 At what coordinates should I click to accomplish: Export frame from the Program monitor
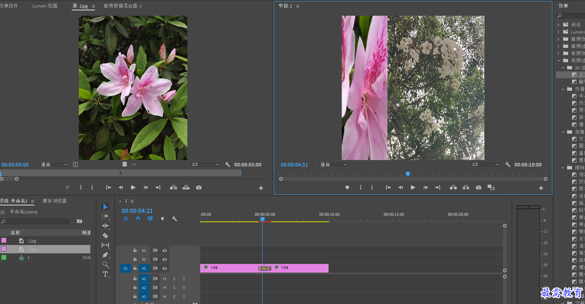pos(479,188)
